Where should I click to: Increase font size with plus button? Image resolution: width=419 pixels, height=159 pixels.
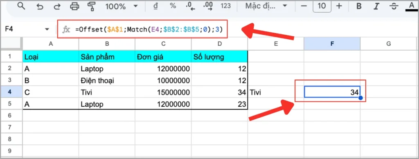tap(339, 6)
